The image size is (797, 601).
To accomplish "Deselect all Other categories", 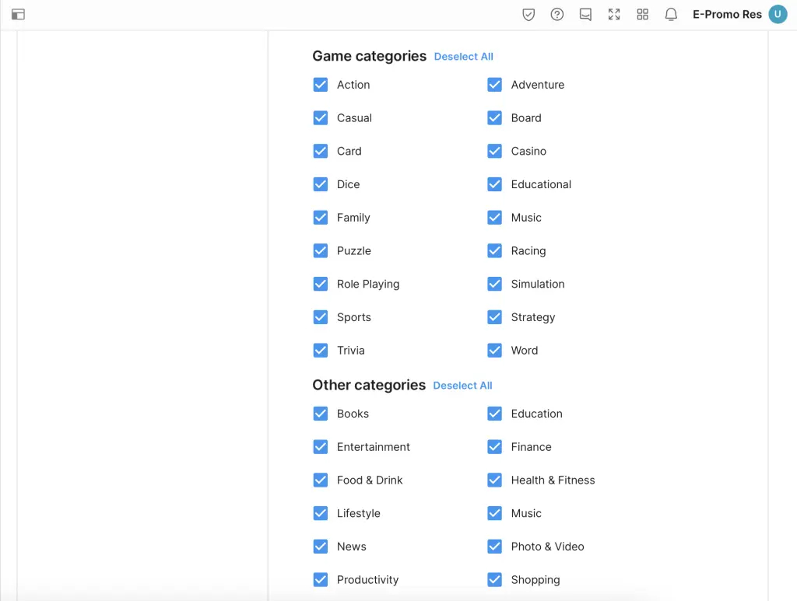I will [x=462, y=386].
